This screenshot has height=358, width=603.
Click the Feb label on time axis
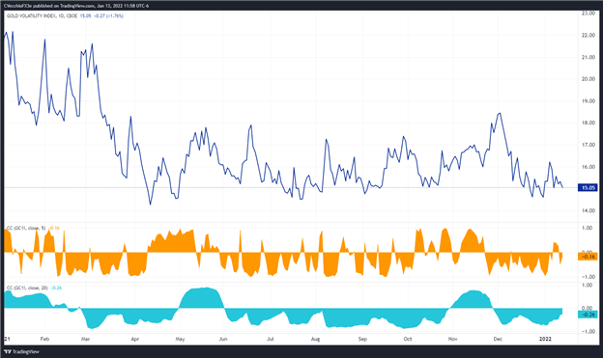[44, 339]
